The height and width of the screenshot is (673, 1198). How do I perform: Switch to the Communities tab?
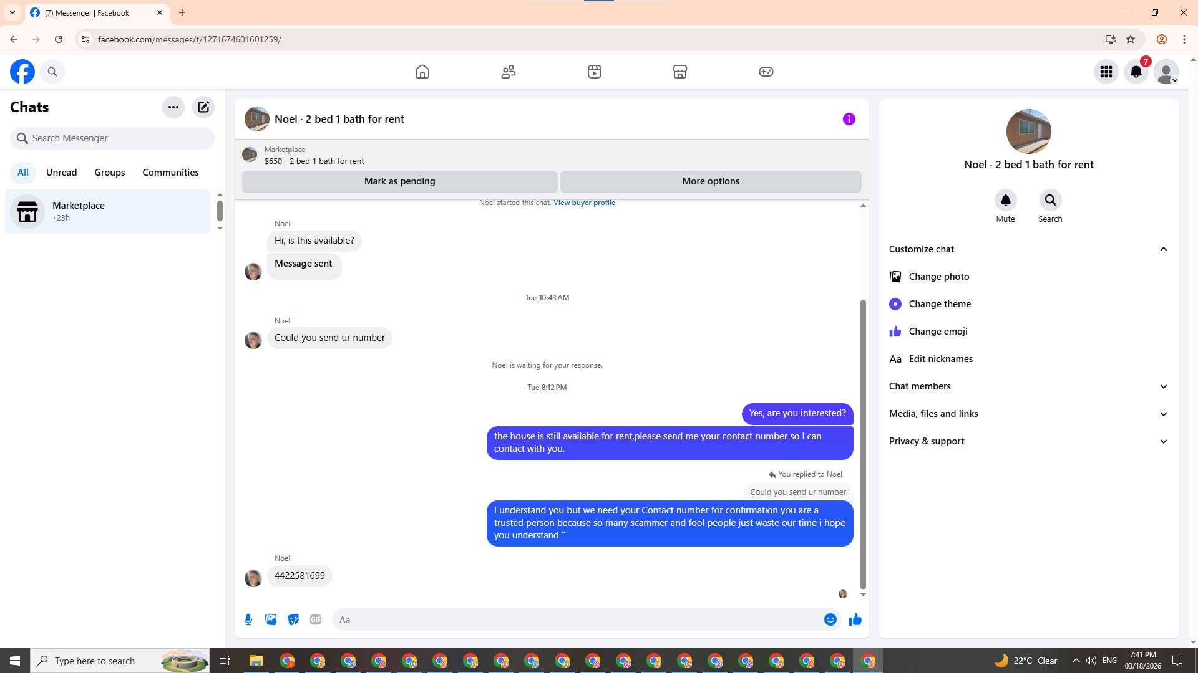click(x=170, y=173)
